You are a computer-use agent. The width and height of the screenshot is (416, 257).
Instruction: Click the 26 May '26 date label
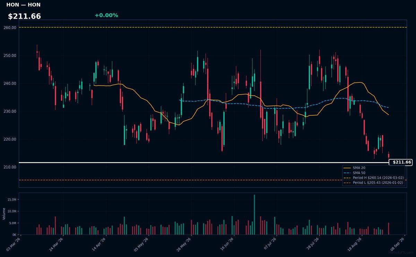tap(184, 245)
